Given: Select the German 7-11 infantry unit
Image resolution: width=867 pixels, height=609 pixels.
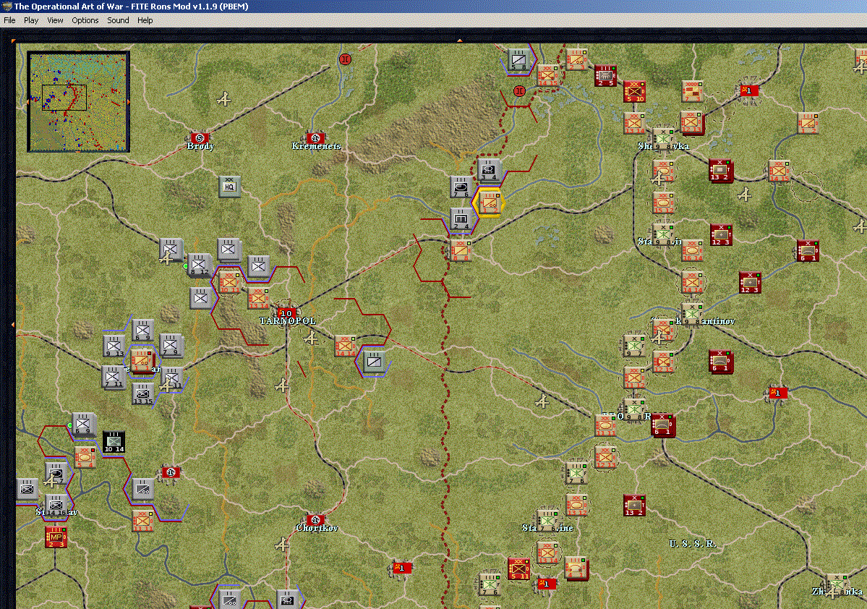Looking at the screenshot, I should 113,377.
